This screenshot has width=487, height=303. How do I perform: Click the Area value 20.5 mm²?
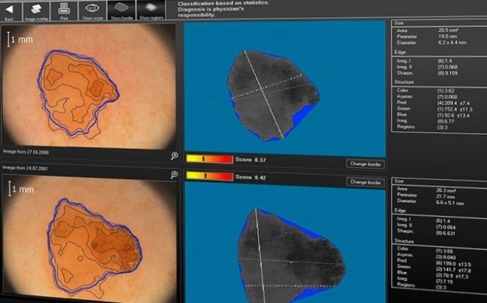click(449, 30)
